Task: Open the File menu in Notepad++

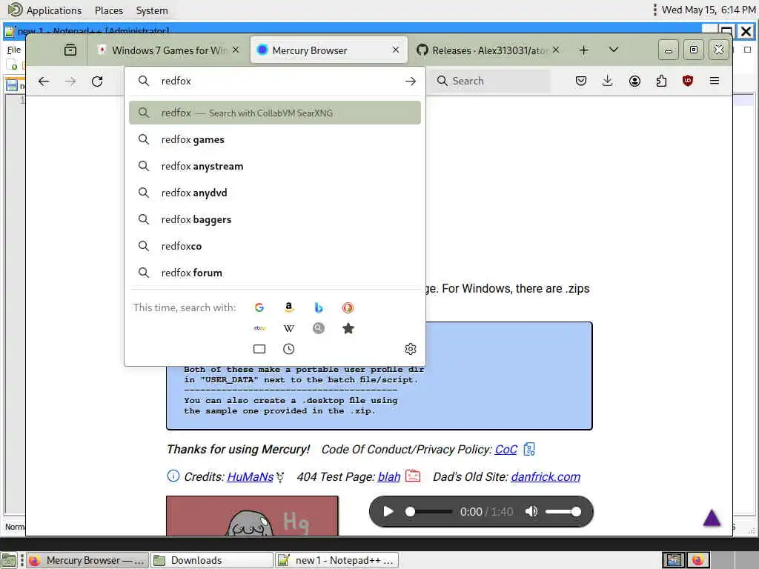Action: click(14, 50)
